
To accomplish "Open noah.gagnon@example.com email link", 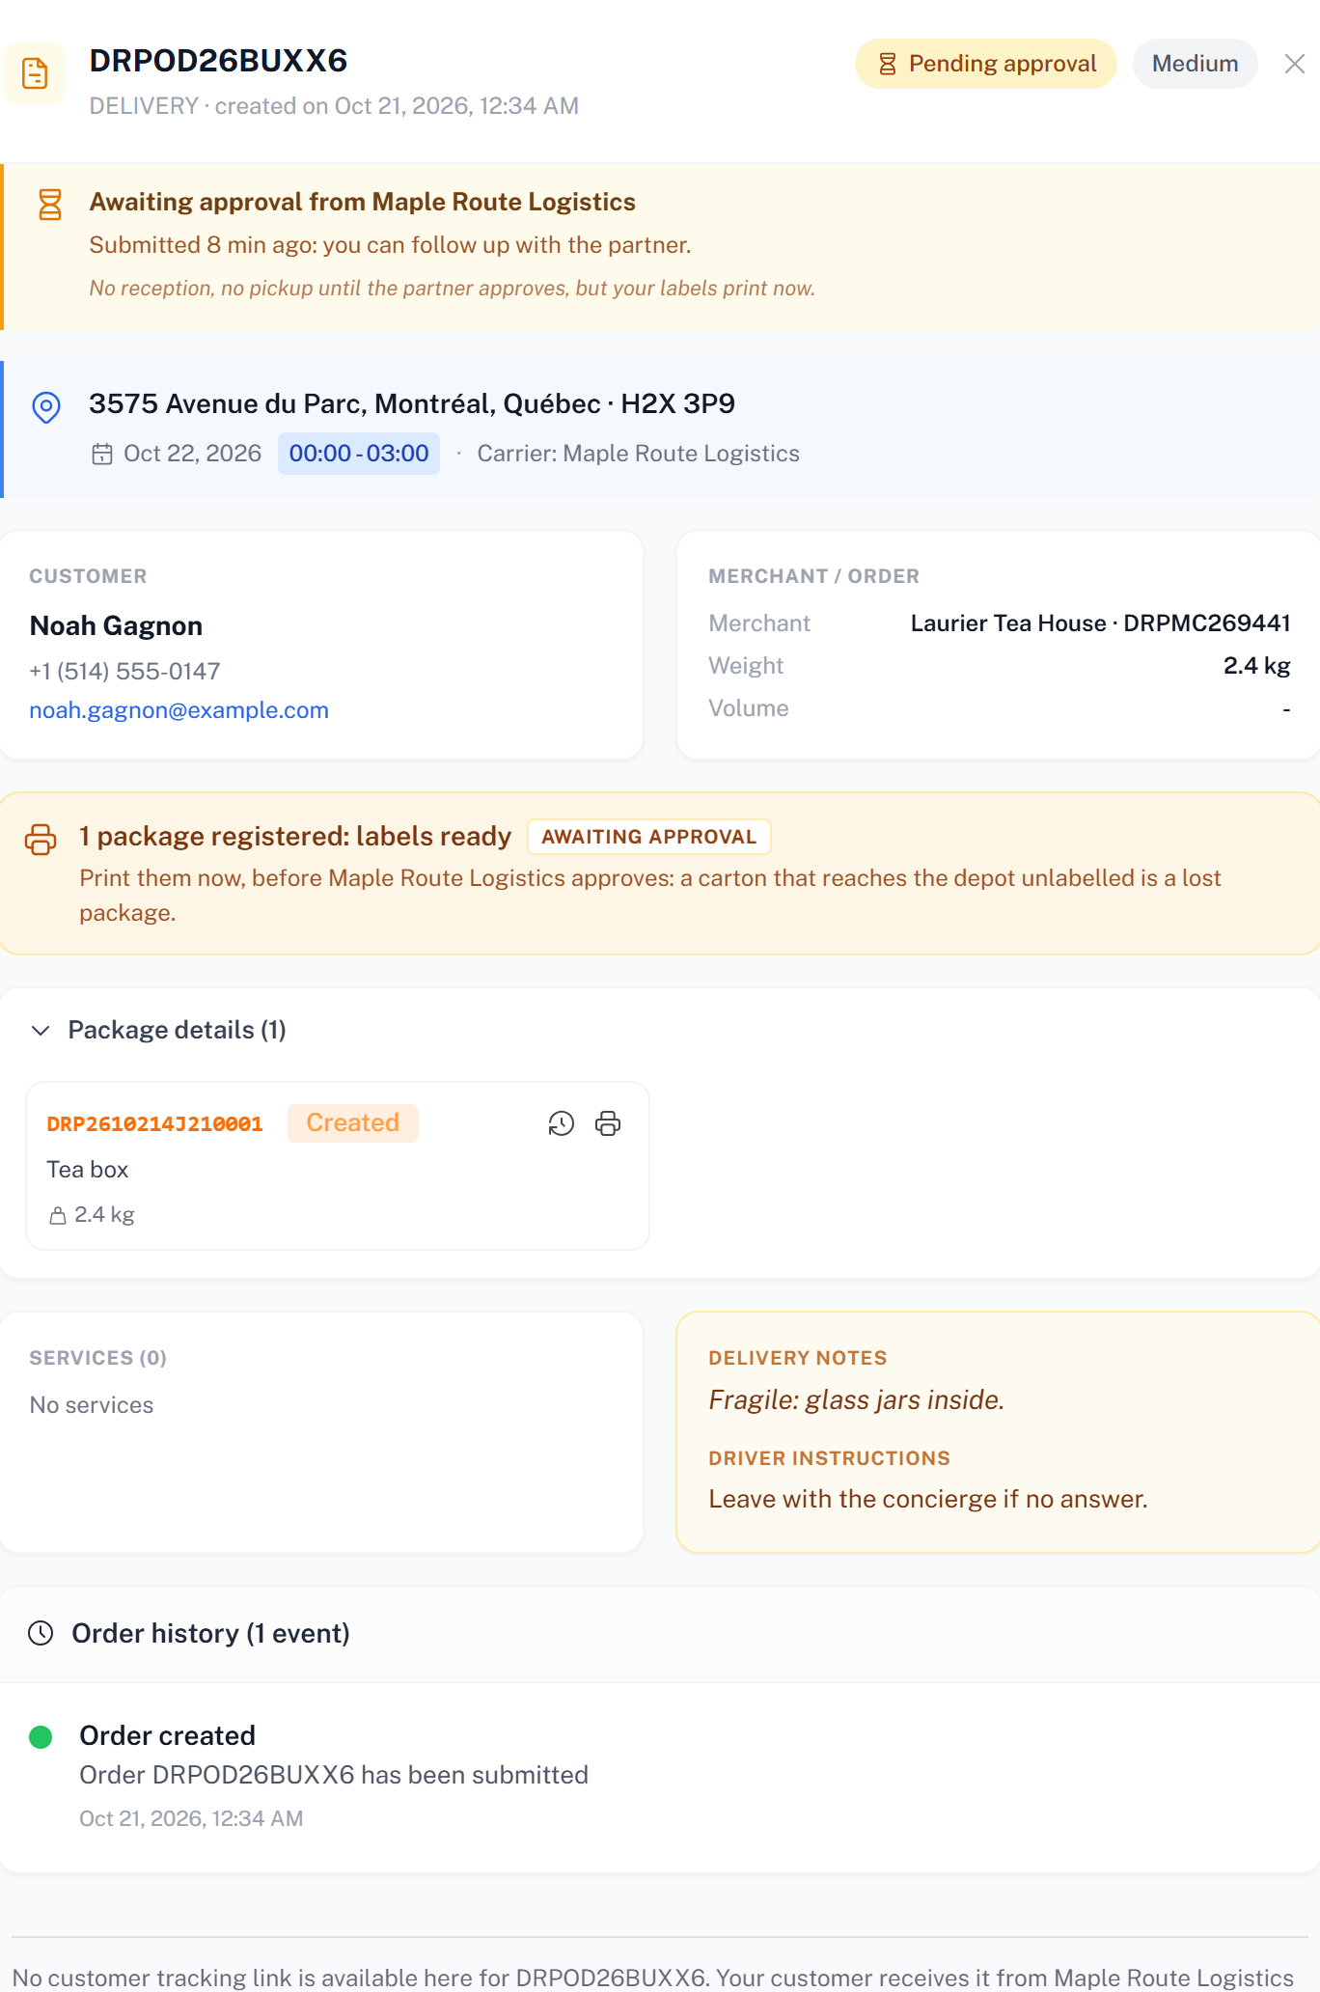I will tap(179, 710).
